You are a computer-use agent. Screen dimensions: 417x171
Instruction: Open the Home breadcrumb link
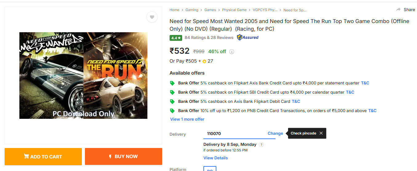(174, 10)
